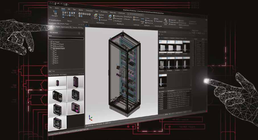Screen dimensions: 258x140
Task: Switch to the Connections ribbon tab
Action: click(x=89, y=11)
